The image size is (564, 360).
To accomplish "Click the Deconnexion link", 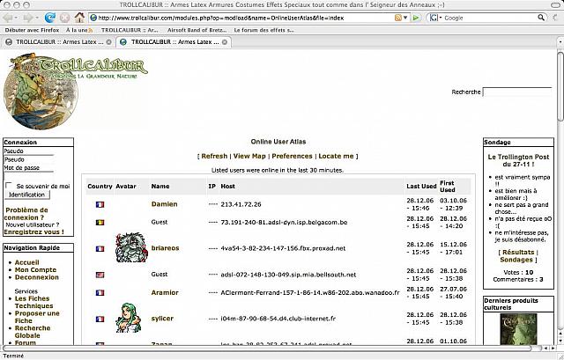I will click(x=37, y=277).
